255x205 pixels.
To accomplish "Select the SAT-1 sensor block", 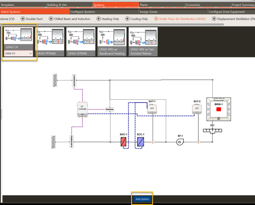I will 152,109.
